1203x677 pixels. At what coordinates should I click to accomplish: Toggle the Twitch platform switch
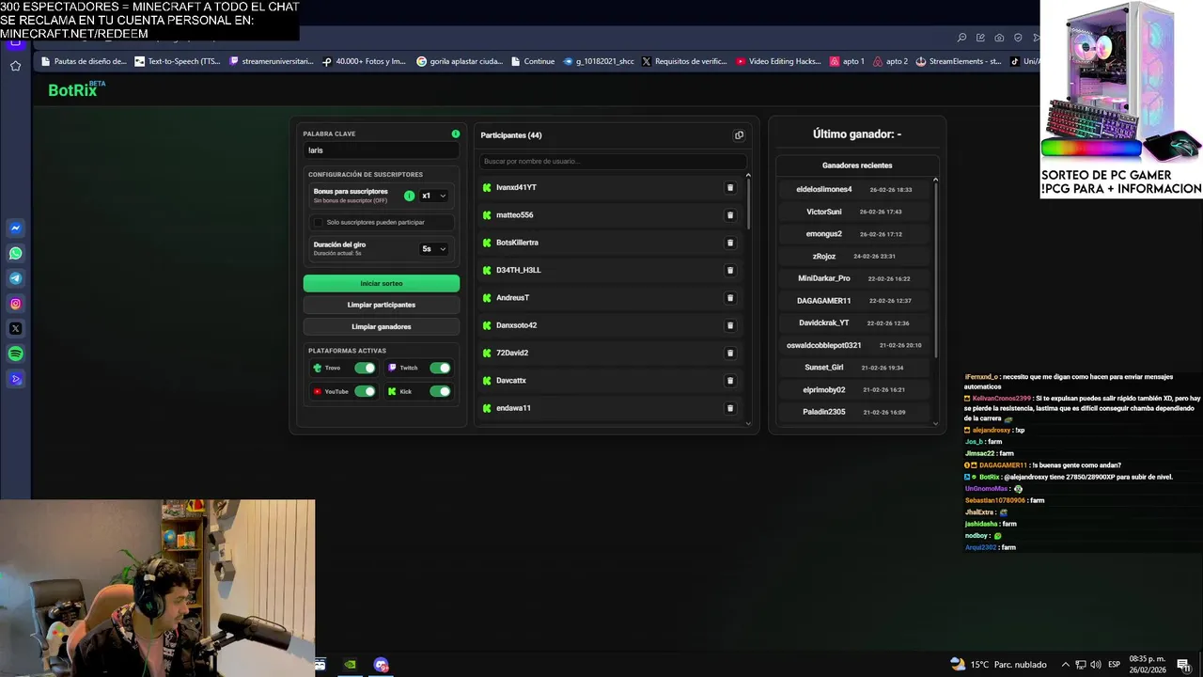tap(440, 368)
